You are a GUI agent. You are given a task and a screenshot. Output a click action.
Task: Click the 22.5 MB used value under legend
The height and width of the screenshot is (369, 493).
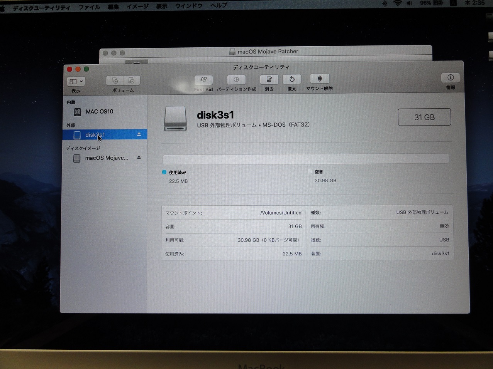(178, 181)
